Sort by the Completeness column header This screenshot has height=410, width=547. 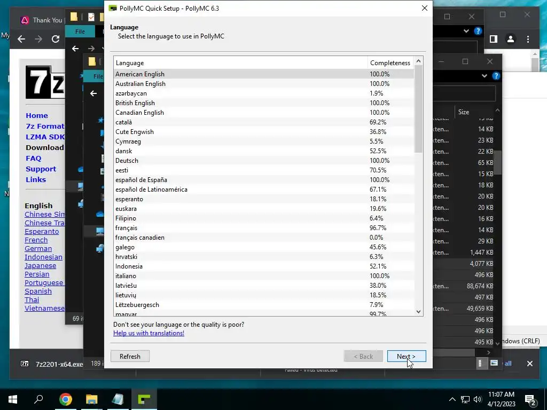(390, 63)
